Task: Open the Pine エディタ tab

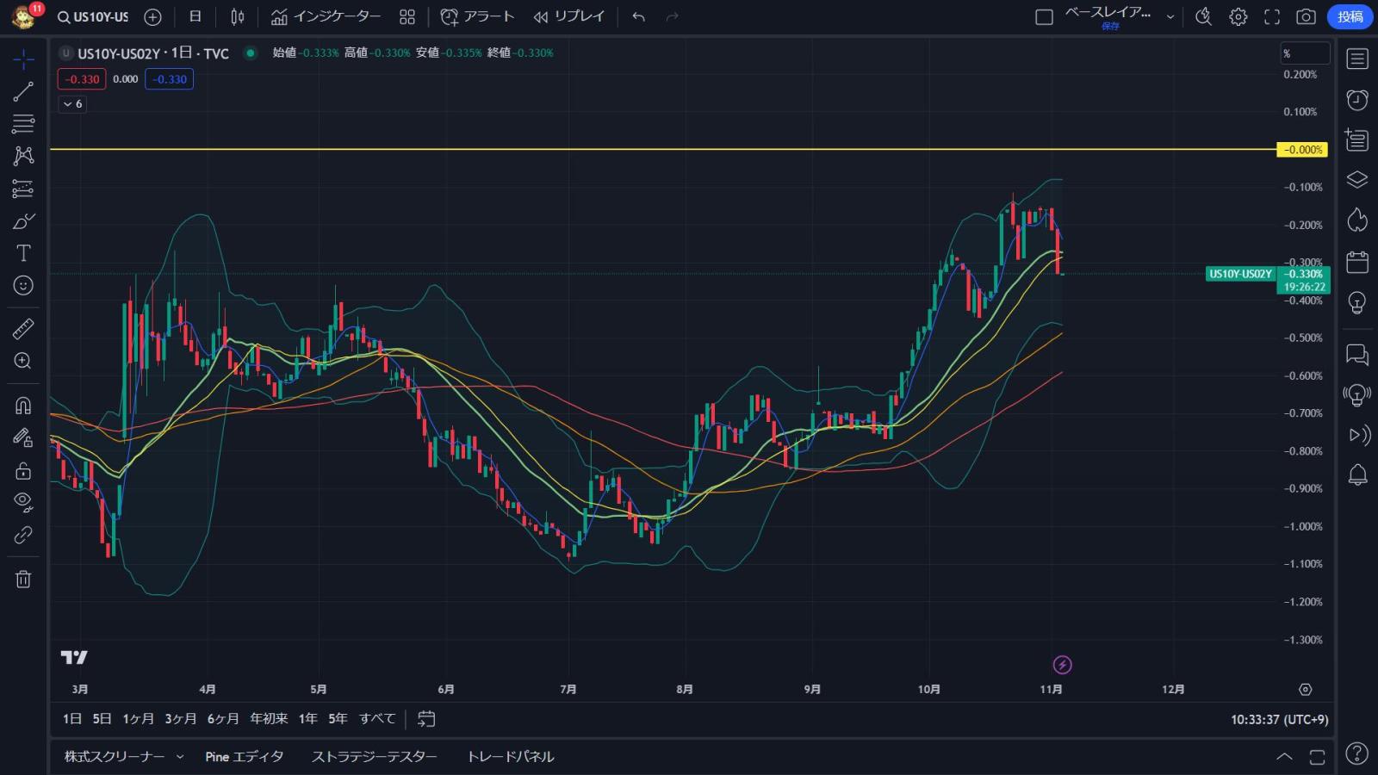Action: (x=244, y=757)
